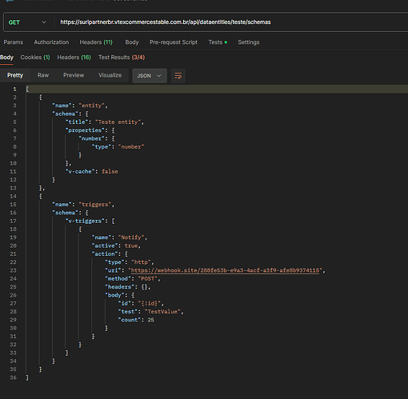
Task: Open the JSON format dropdown
Action: (150, 76)
